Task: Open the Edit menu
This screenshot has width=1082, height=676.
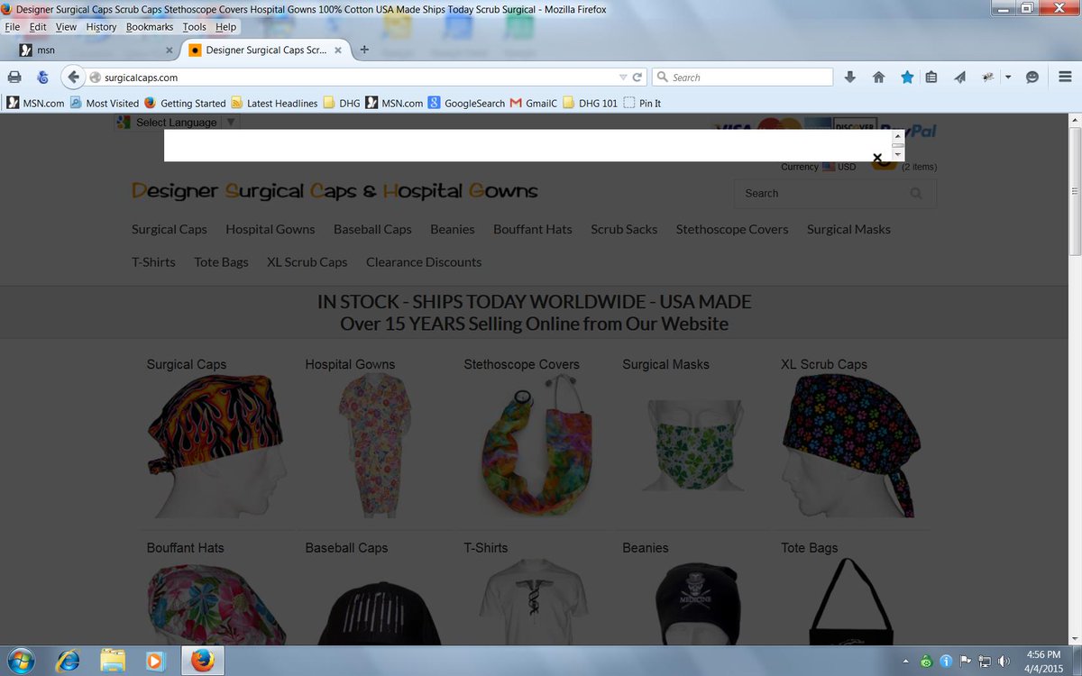Action: tap(38, 27)
